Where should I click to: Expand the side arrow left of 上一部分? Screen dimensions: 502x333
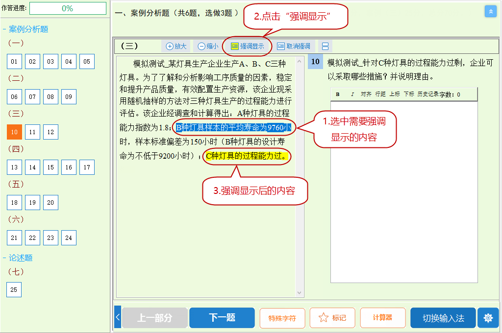[118, 317]
